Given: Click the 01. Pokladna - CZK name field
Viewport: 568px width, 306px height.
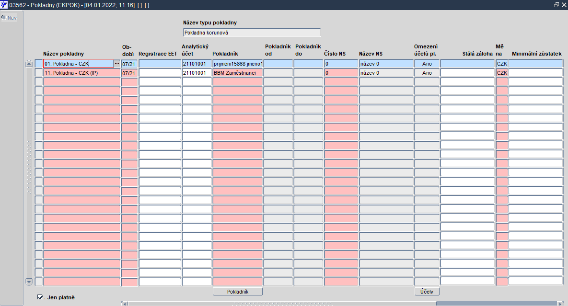Looking at the screenshot, I should [x=79, y=64].
